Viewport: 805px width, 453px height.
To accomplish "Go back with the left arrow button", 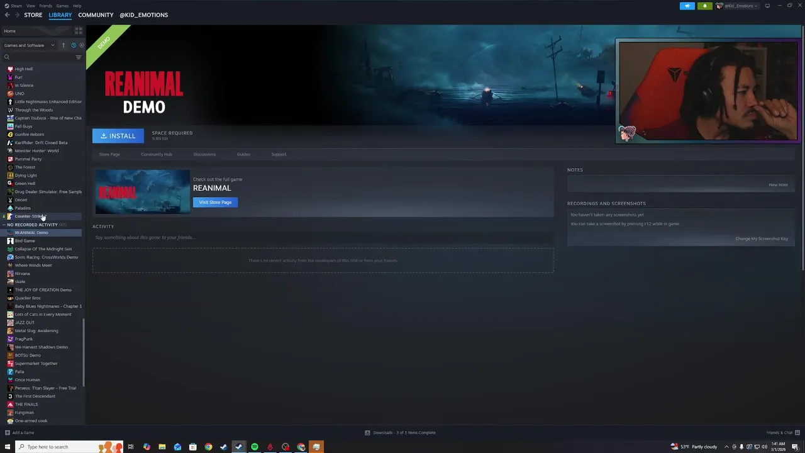I will (x=7, y=15).
